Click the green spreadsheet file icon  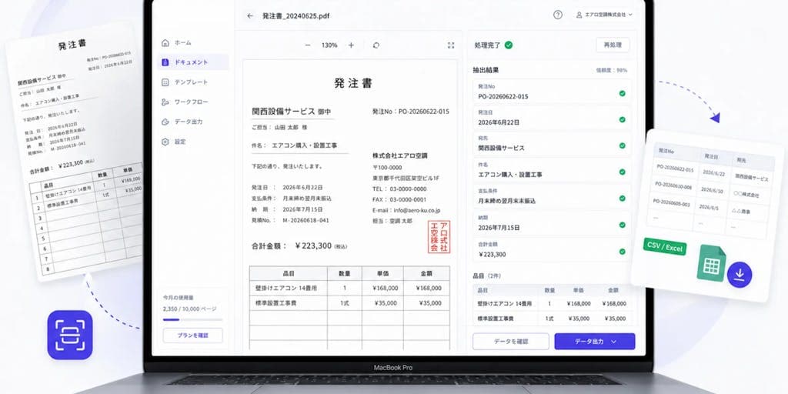(711, 263)
